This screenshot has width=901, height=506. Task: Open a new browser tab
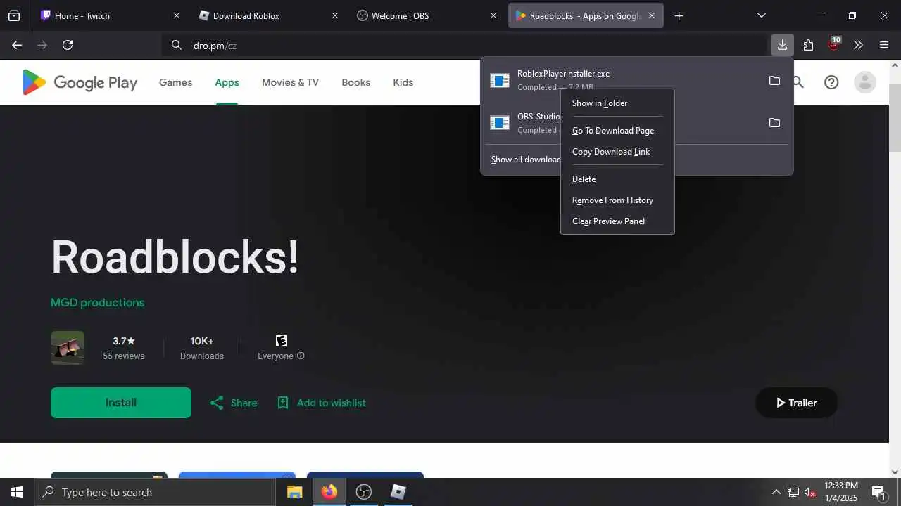point(679,15)
